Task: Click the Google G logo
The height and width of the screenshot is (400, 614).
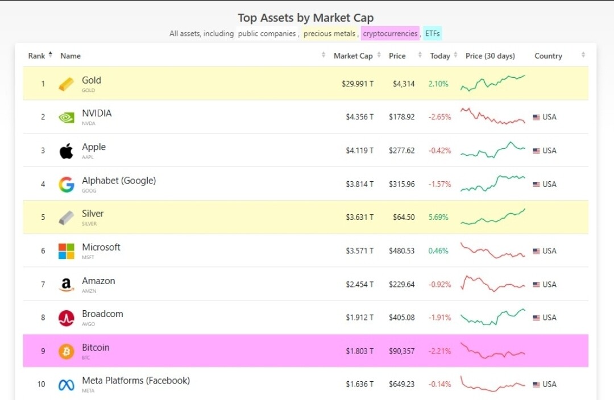Action: pos(66,185)
